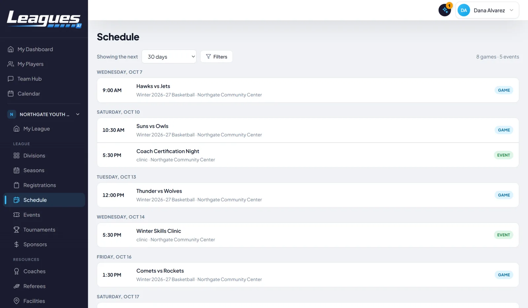The height and width of the screenshot is (308, 528).
Task: Open the Suns vs Owls game
Action: click(308, 130)
